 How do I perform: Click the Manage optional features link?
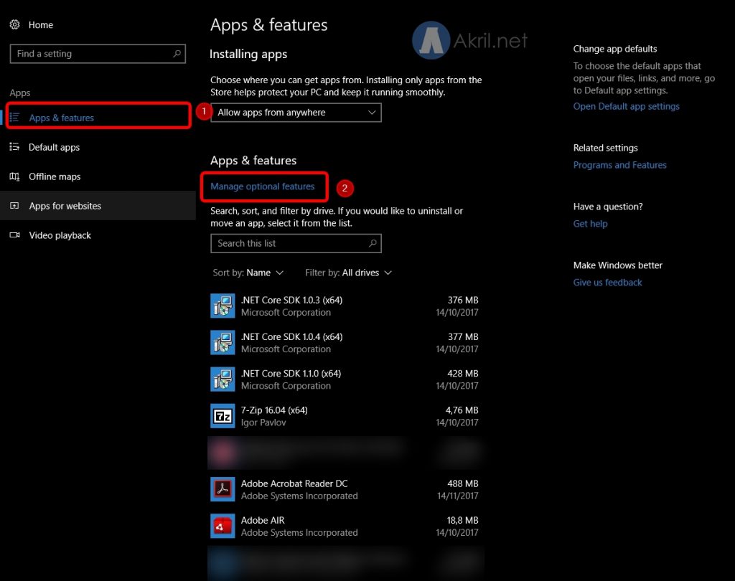click(263, 186)
